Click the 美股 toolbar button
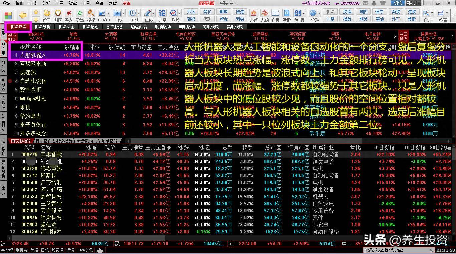The height and width of the screenshot is (254, 456). [412, 19]
